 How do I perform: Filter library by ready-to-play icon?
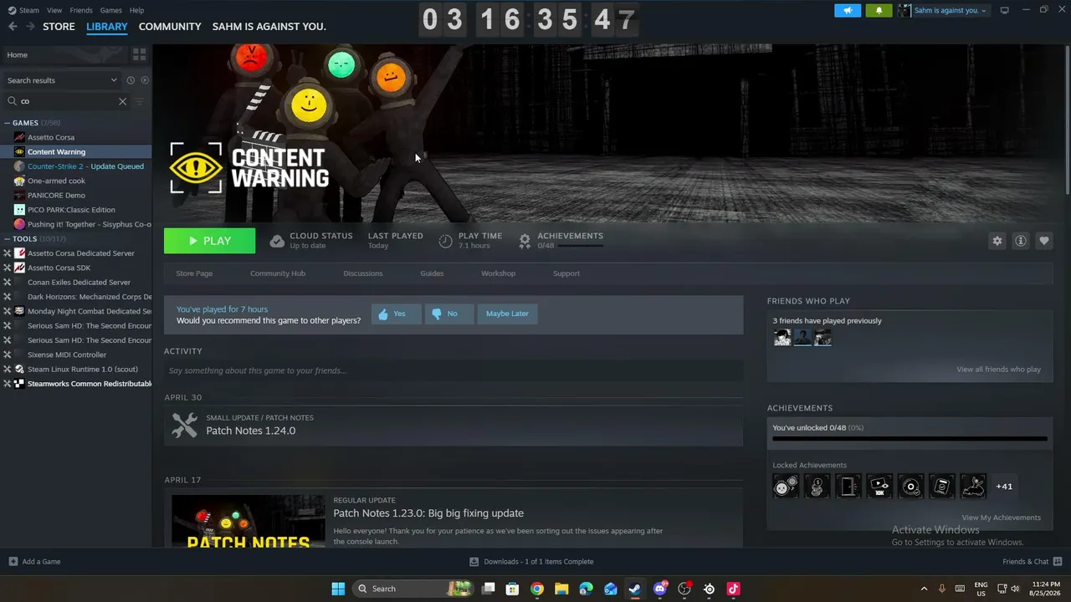pyautogui.click(x=145, y=80)
